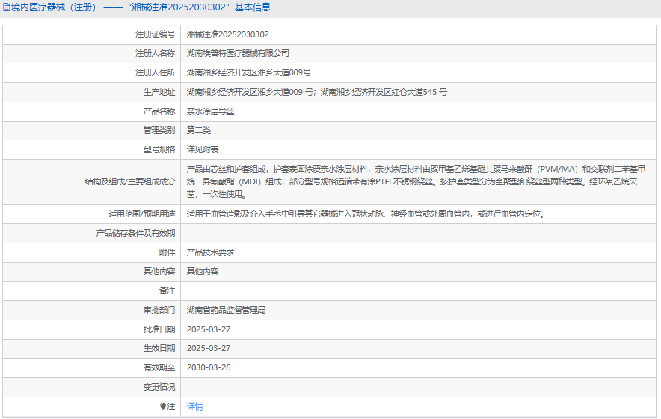Screen dimensions: 661x419
Task: Click the production address value with 红仑大道545 号
Action: 317,92
